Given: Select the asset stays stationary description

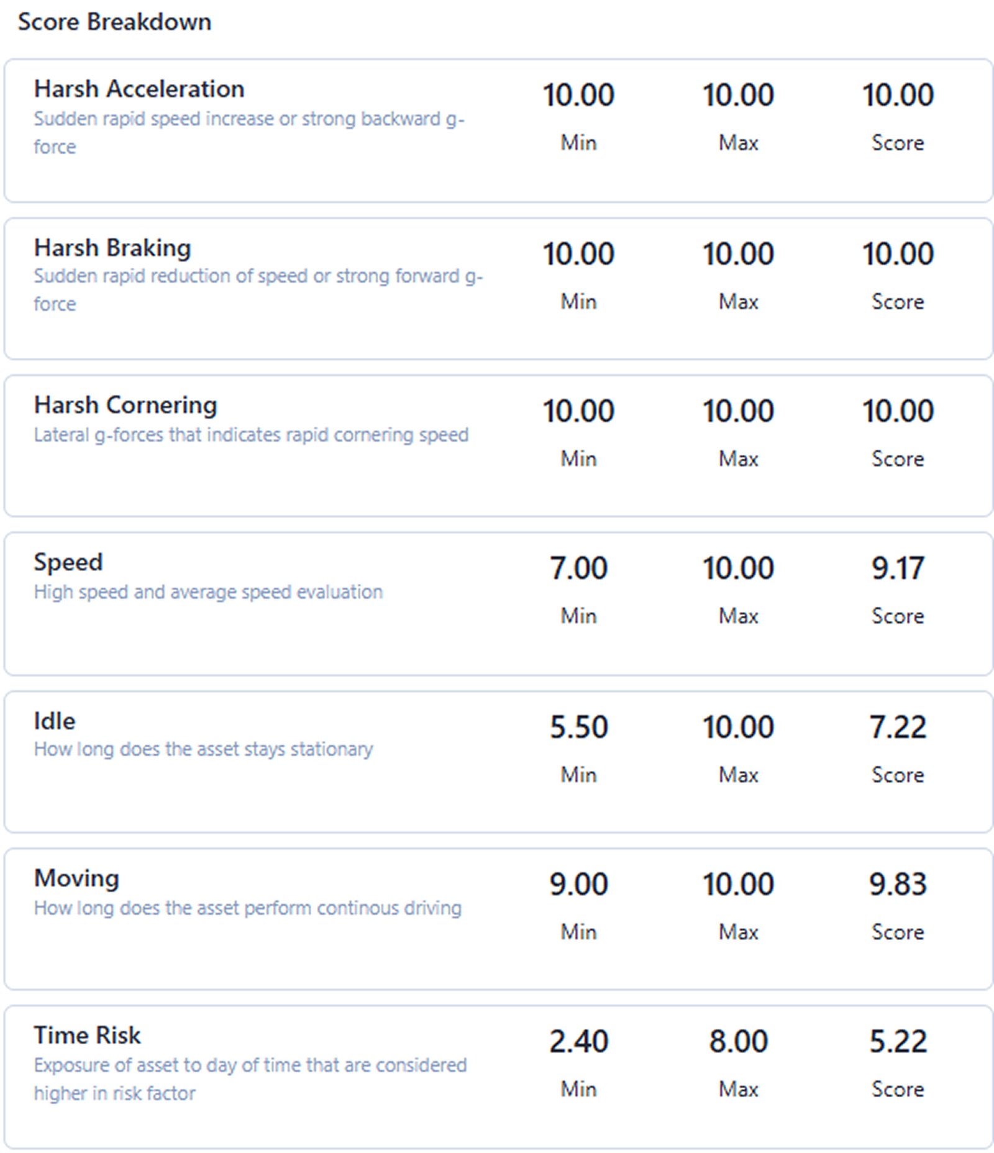Looking at the screenshot, I should pyautogui.click(x=203, y=749).
